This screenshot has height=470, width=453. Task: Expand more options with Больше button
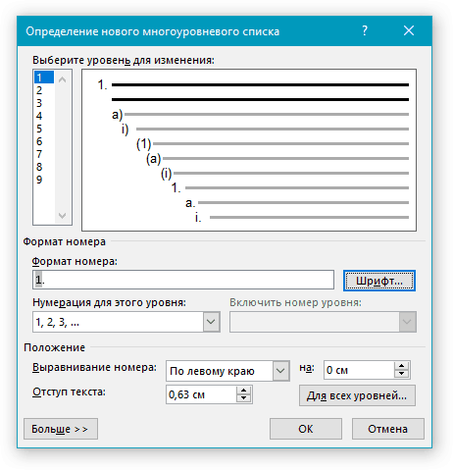click(61, 429)
